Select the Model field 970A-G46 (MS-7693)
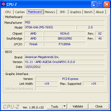The image size is (111, 111). click(50, 27)
